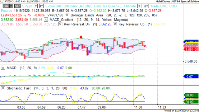
Task: Click the 07:47 time axis label
Action: pos(81,107)
